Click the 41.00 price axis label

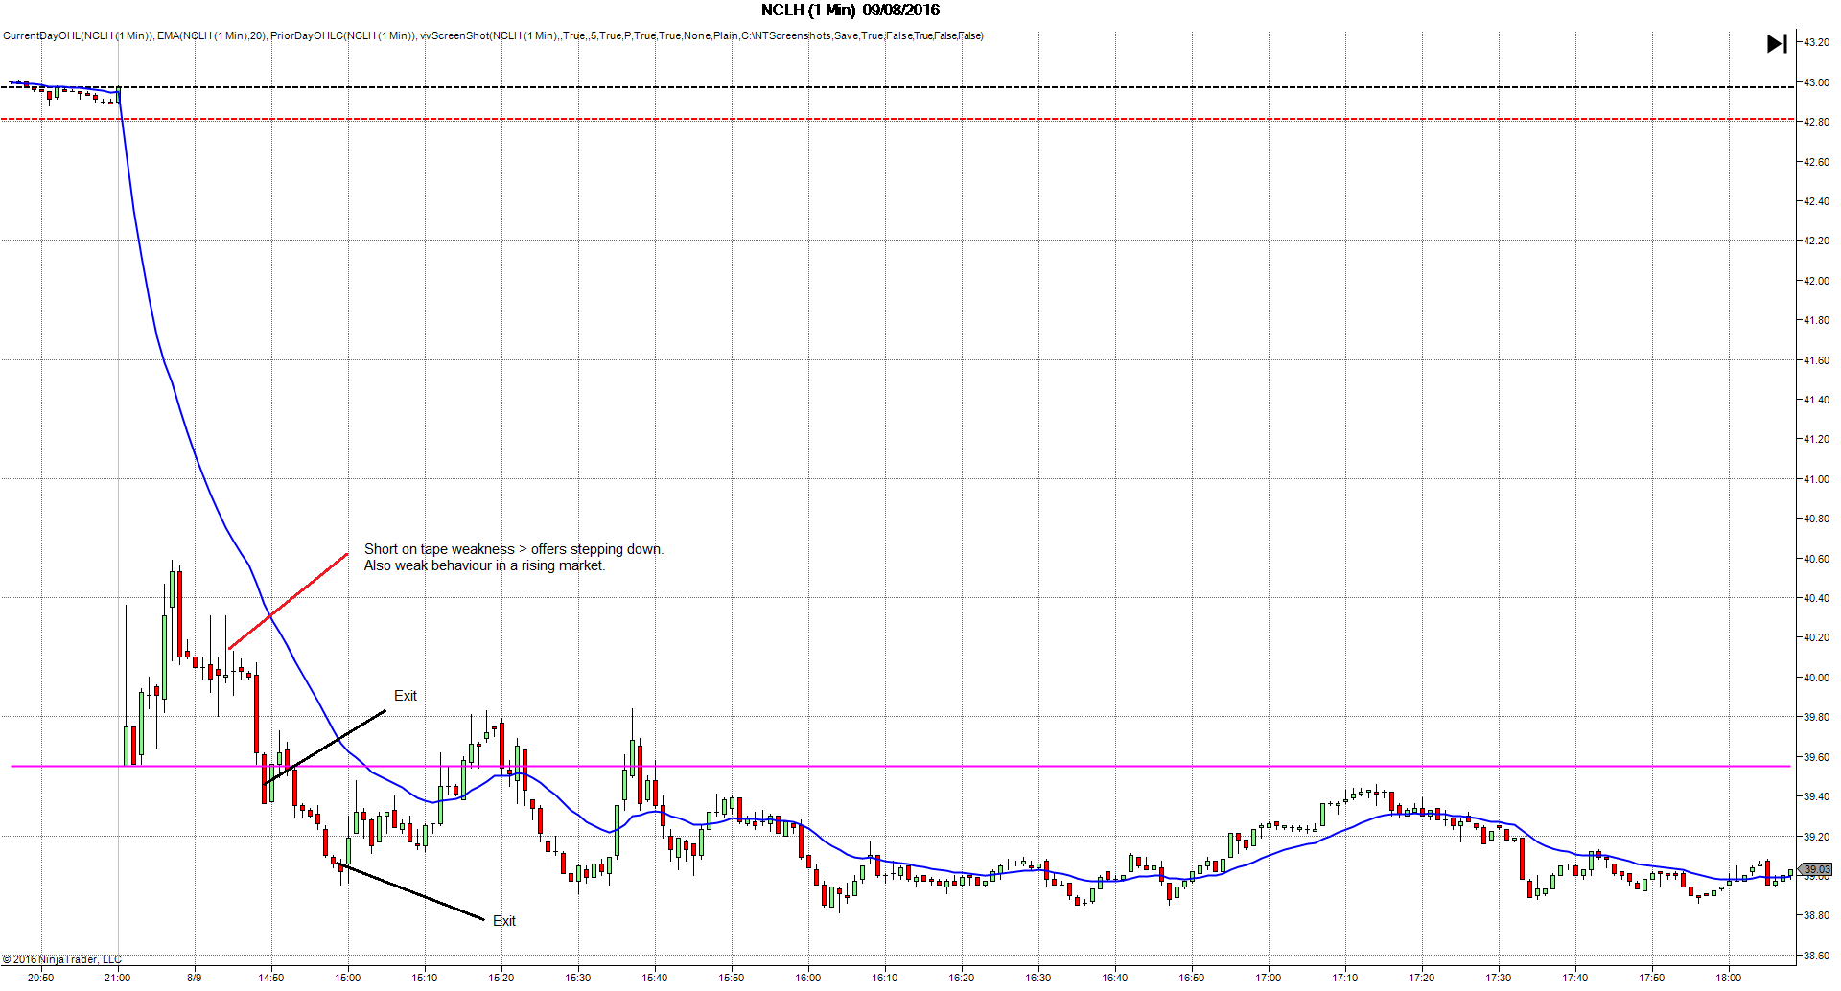[x=1816, y=479]
